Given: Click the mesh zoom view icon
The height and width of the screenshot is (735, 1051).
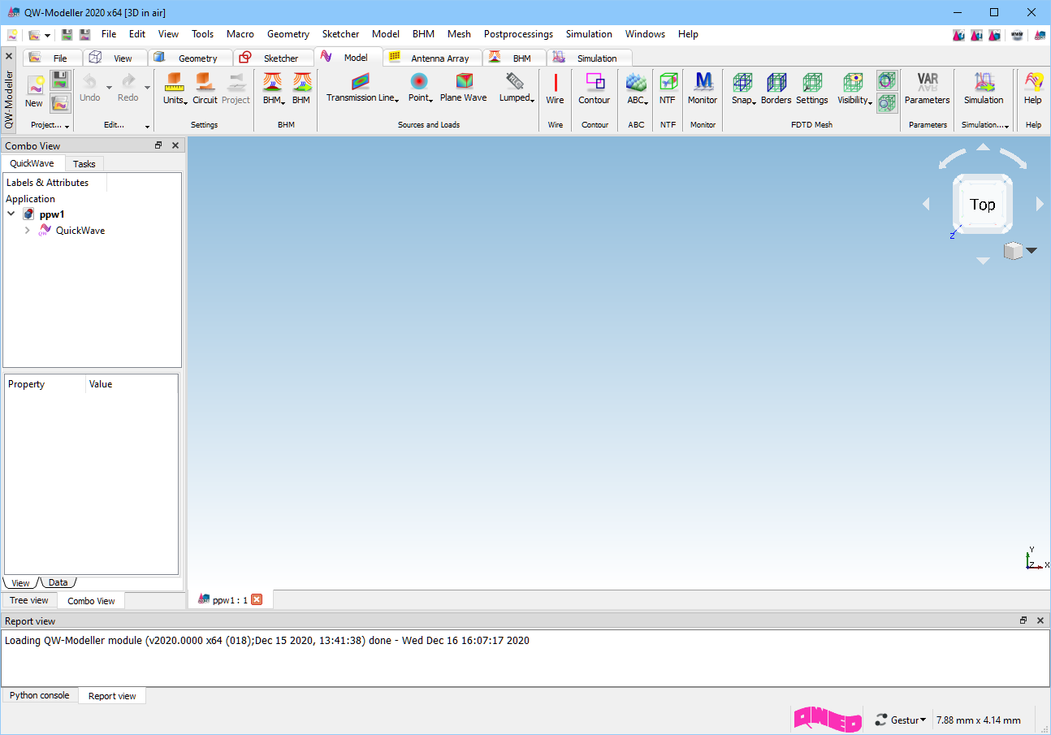Looking at the screenshot, I should (887, 103).
